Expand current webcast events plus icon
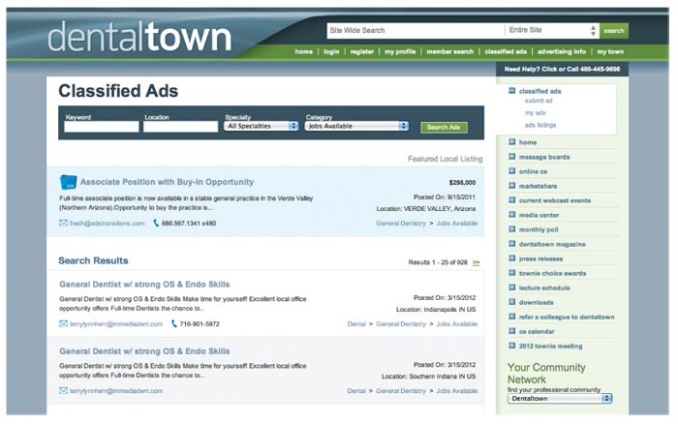Image resolution: width=678 pixels, height=424 pixels. tap(512, 200)
